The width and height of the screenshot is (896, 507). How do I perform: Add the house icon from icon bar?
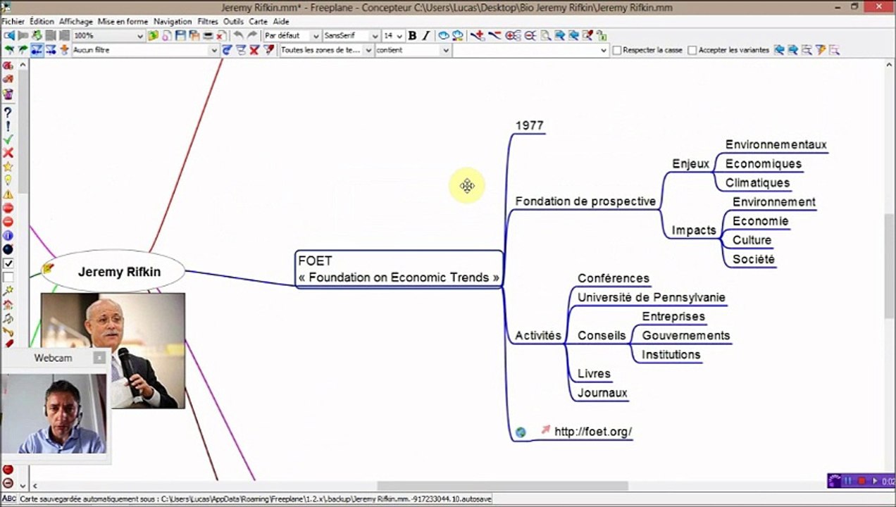point(8,305)
